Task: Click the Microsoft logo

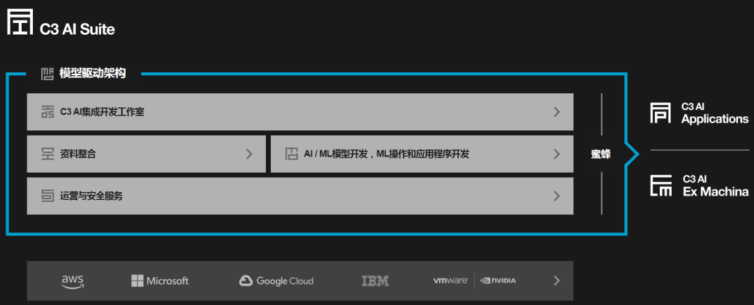Action: (x=160, y=281)
